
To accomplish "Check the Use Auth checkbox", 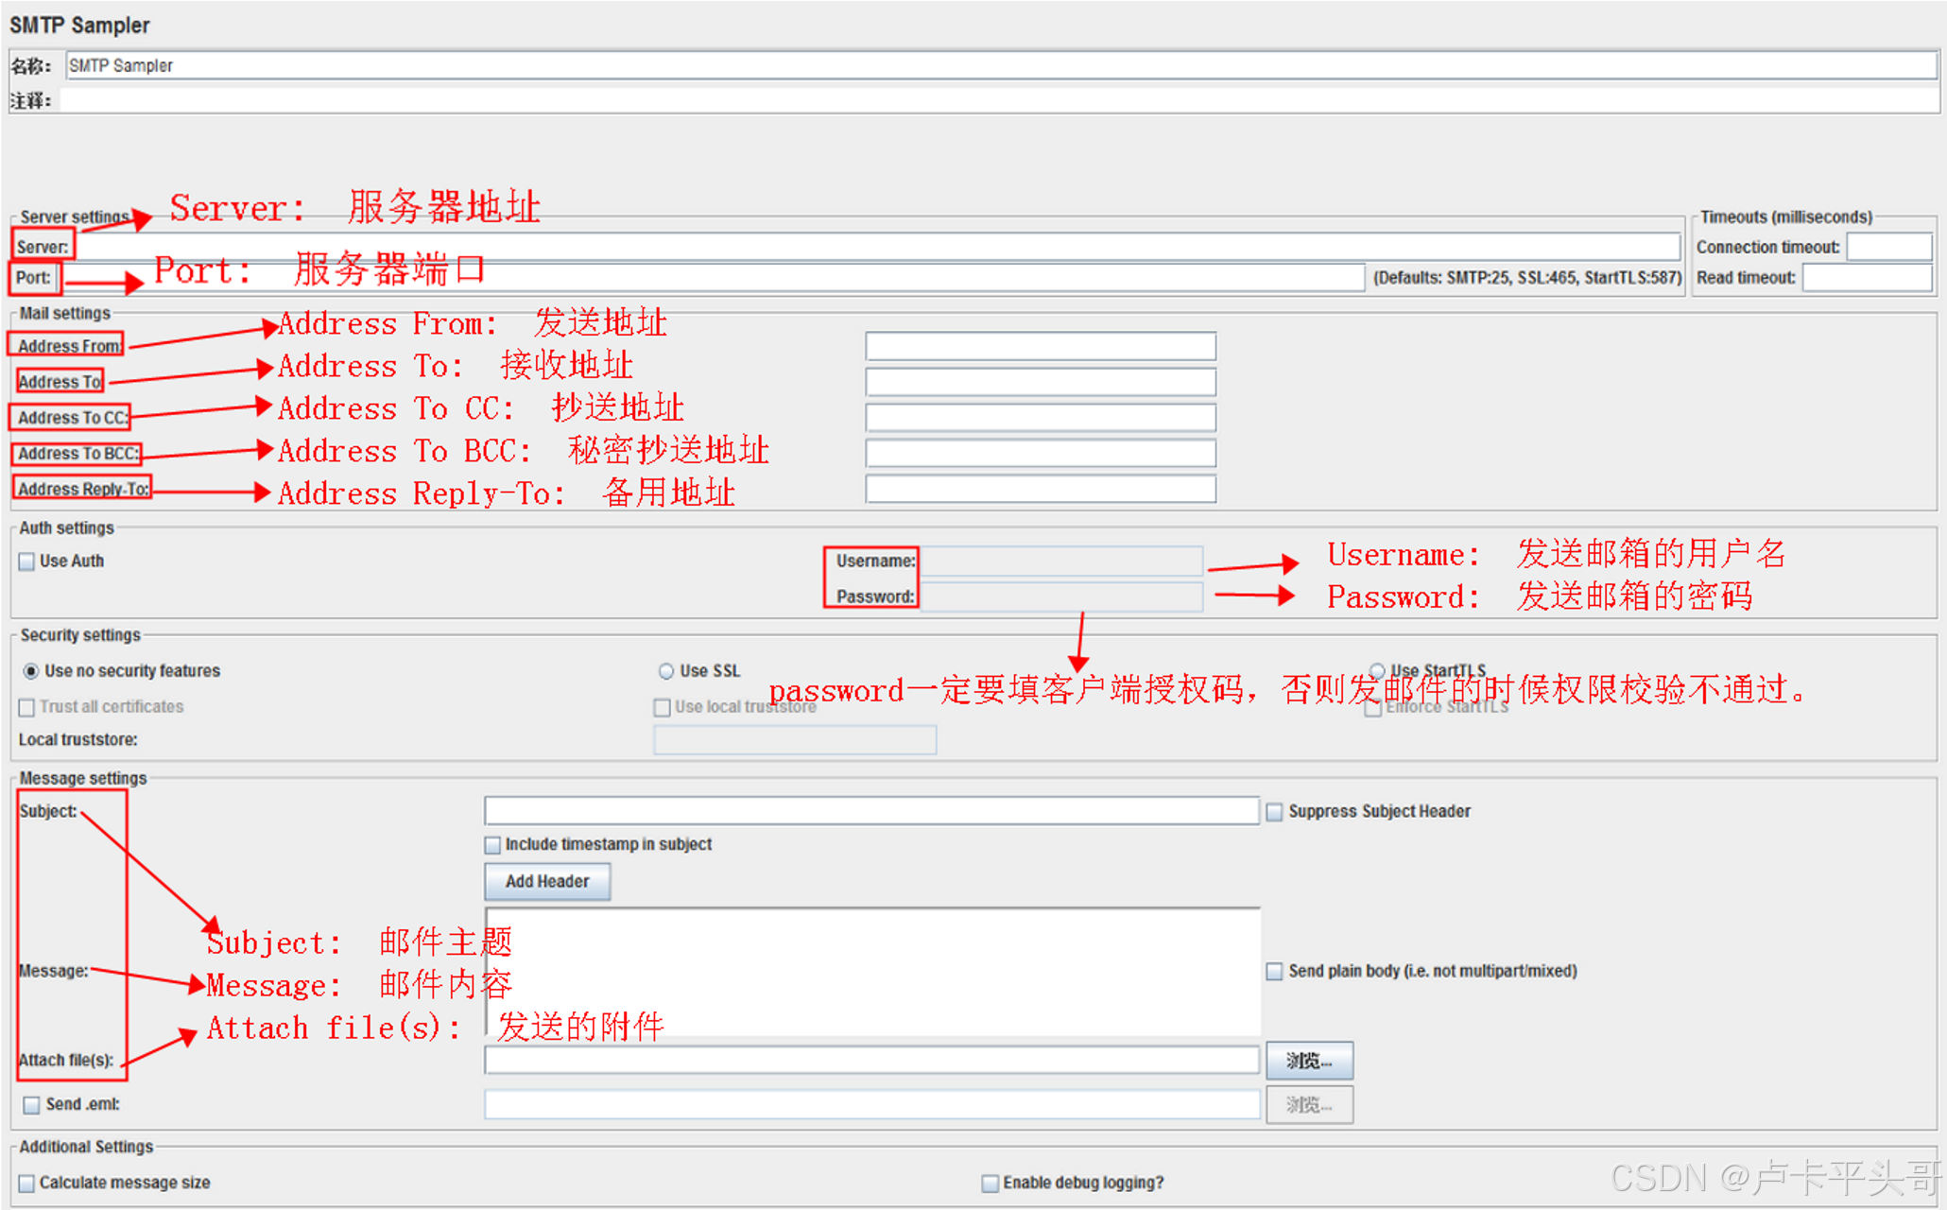I will pyautogui.click(x=26, y=562).
